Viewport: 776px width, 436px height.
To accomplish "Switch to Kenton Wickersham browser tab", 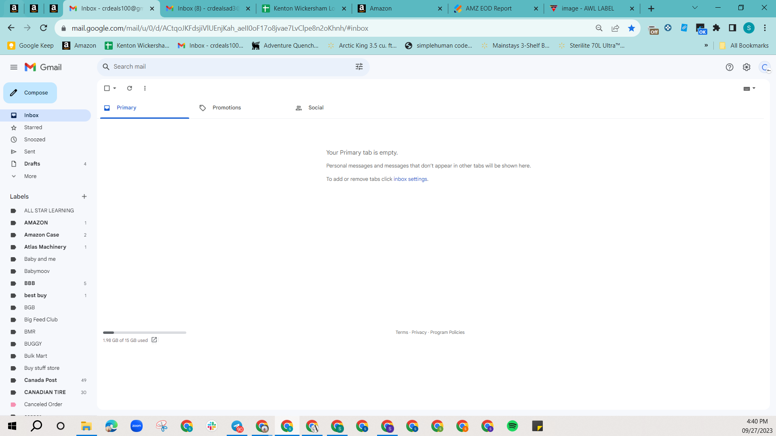I will coord(304,8).
